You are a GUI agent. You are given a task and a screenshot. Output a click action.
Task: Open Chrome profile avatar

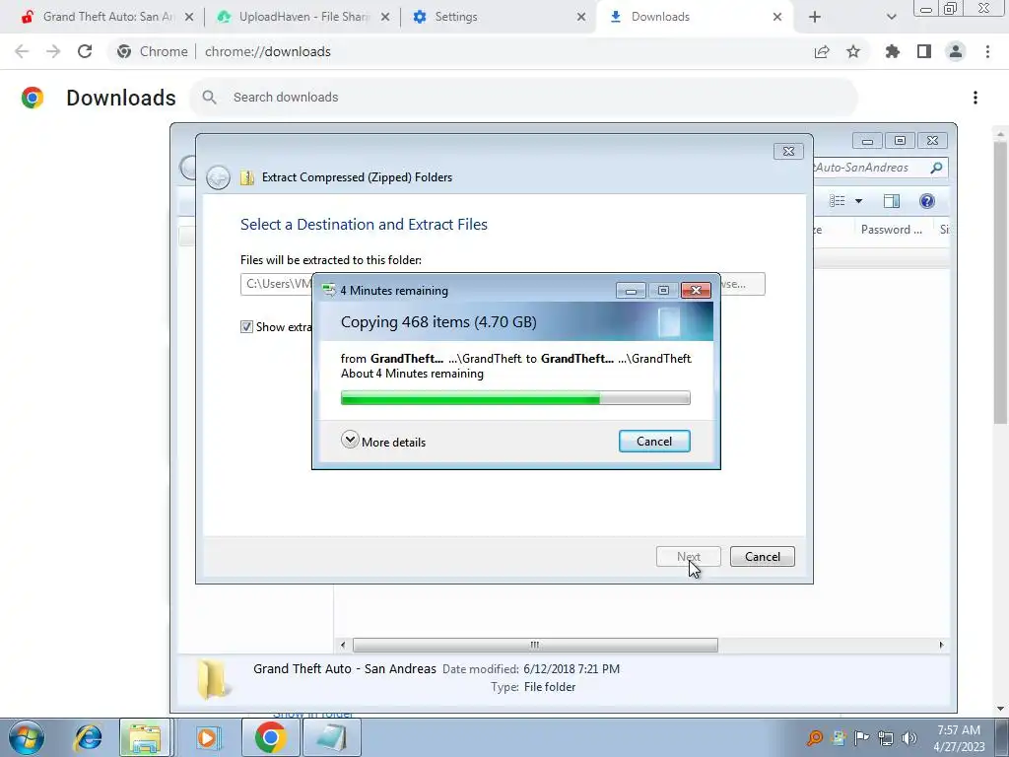(956, 51)
